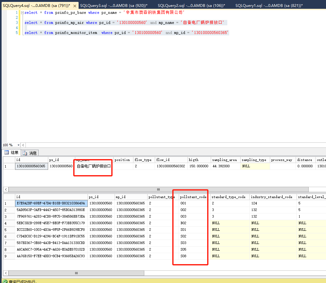Click the second grid's scroll left arrow

coord(6,273)
